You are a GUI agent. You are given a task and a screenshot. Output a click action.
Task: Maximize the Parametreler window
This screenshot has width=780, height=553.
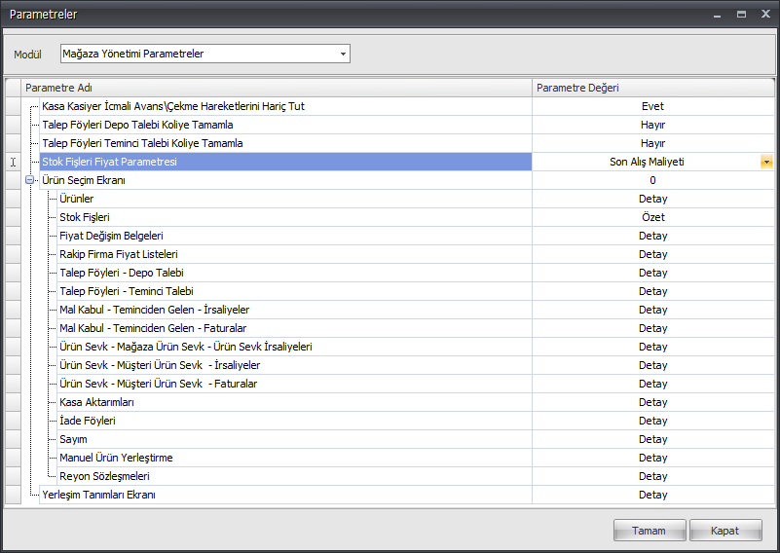[741, 14]
